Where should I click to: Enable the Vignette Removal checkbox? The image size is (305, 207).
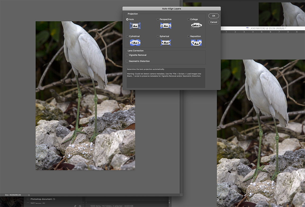point(127,55)
